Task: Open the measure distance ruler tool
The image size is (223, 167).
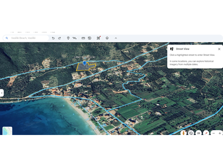Action: (83, 38)
